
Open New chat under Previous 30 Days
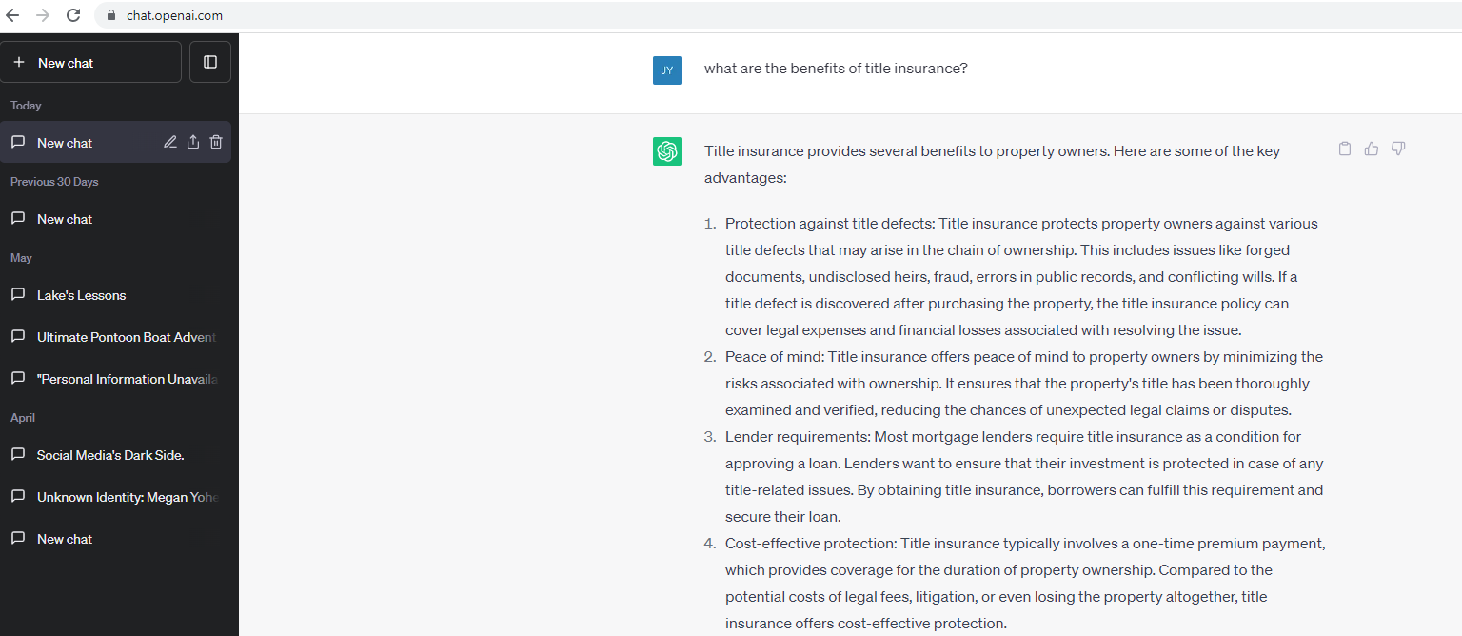point(65,219)
